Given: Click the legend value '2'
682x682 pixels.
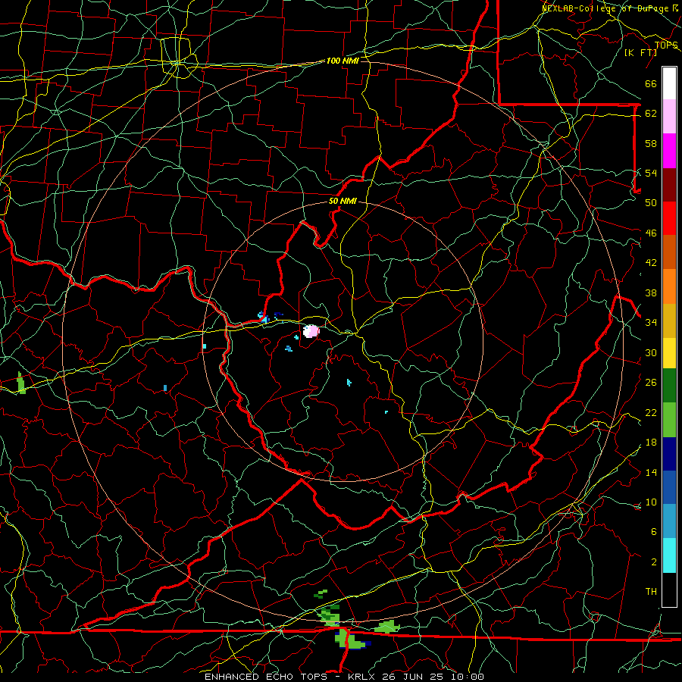Looking at the screenshot, I should coord(653,562).
